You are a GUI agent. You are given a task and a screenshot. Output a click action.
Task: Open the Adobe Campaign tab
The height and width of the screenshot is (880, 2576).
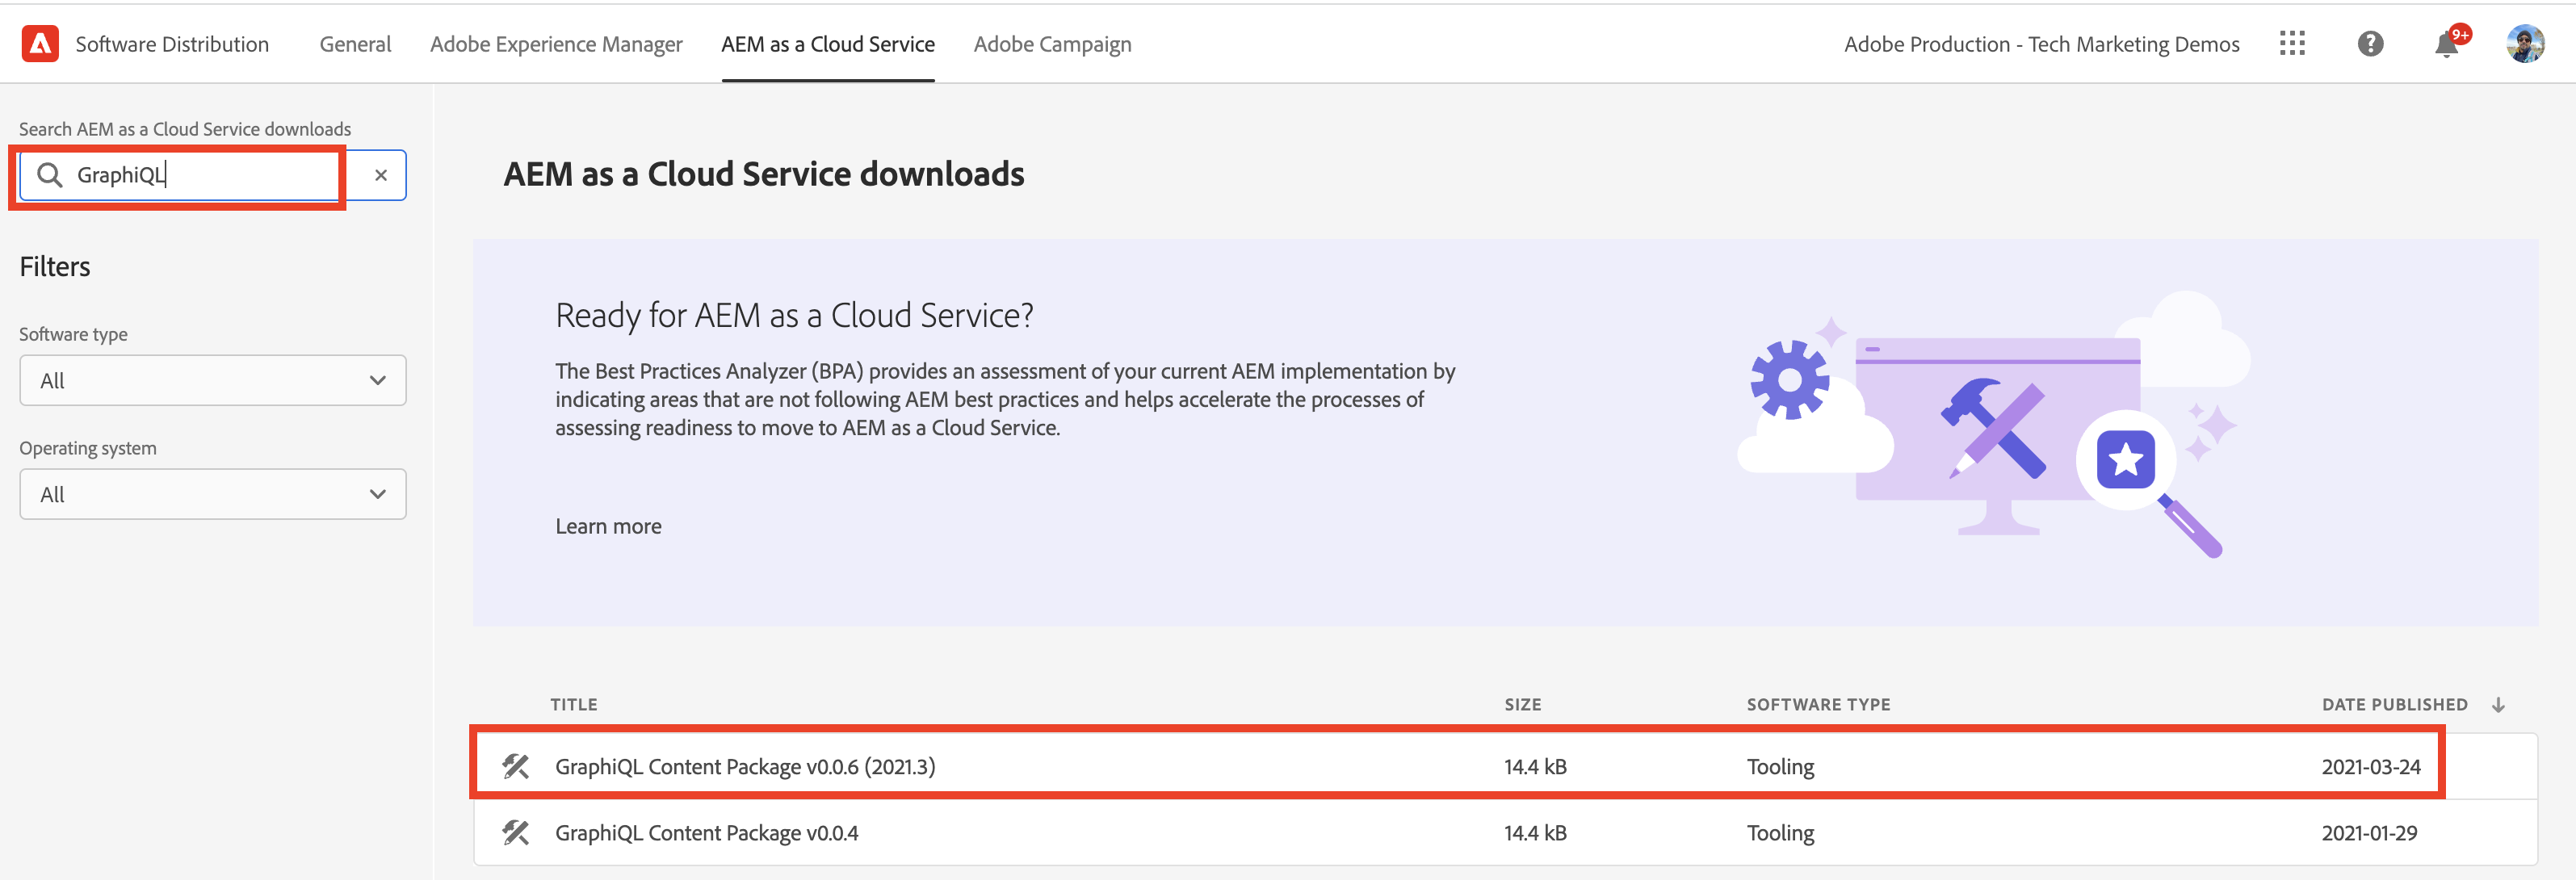coord(1052,44)
